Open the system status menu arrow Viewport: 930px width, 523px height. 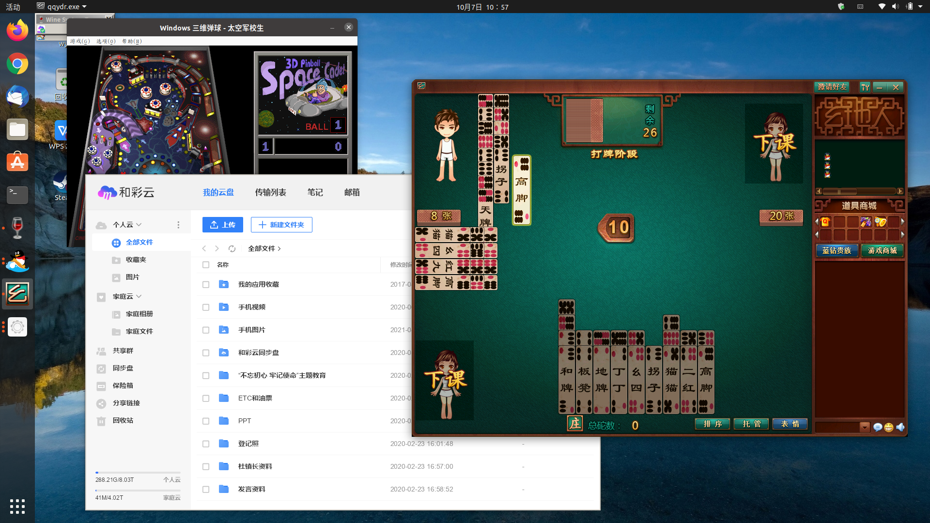click(x=920, y=7)
